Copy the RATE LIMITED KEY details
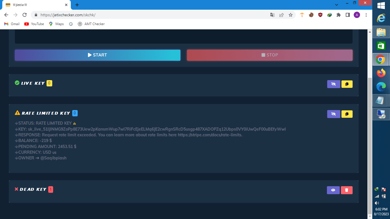The image size is (390, 219). click(x=347, y=114)
